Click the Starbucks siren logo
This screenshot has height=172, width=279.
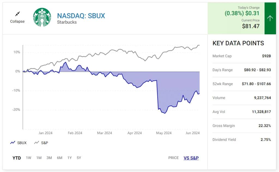pos(42,17)
